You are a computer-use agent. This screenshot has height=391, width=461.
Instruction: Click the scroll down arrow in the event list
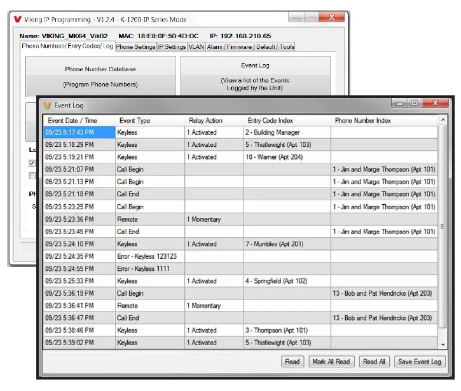[442, 344]
